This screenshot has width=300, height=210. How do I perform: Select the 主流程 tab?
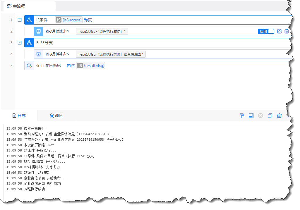pos(30,6)
